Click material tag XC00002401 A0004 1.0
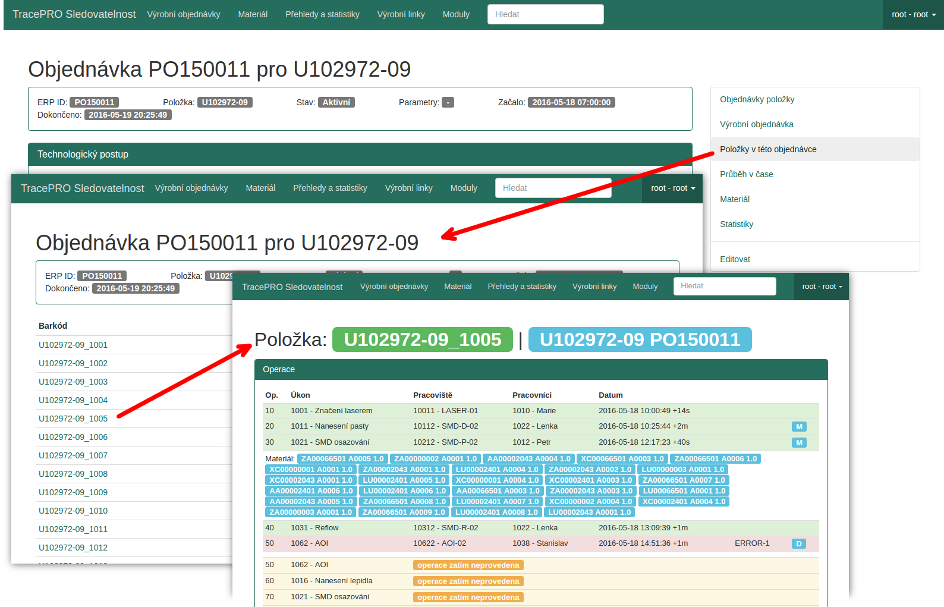 tap(684, 502)
